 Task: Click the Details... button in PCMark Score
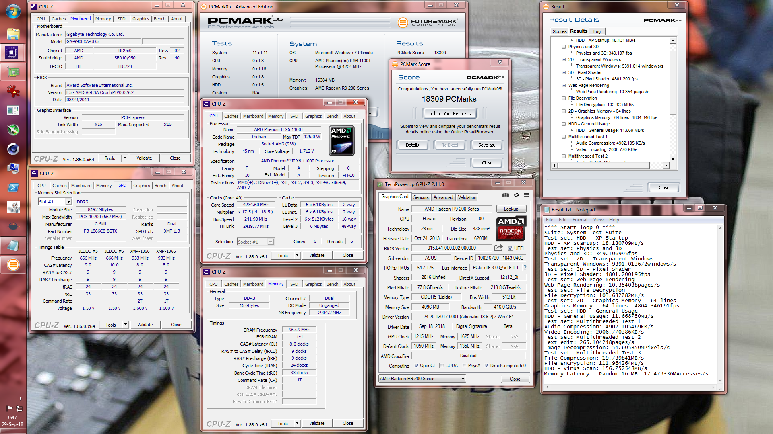pyautogui.click(x=414, y=145)
